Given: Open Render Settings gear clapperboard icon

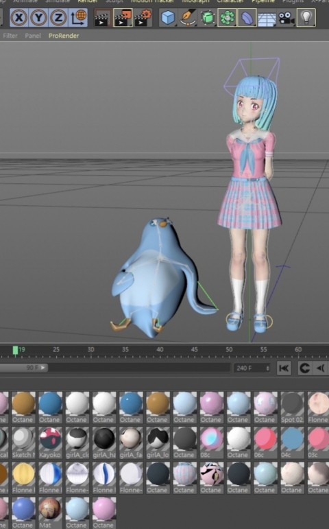Looking at the screenshot, I should tap(143, 18).
